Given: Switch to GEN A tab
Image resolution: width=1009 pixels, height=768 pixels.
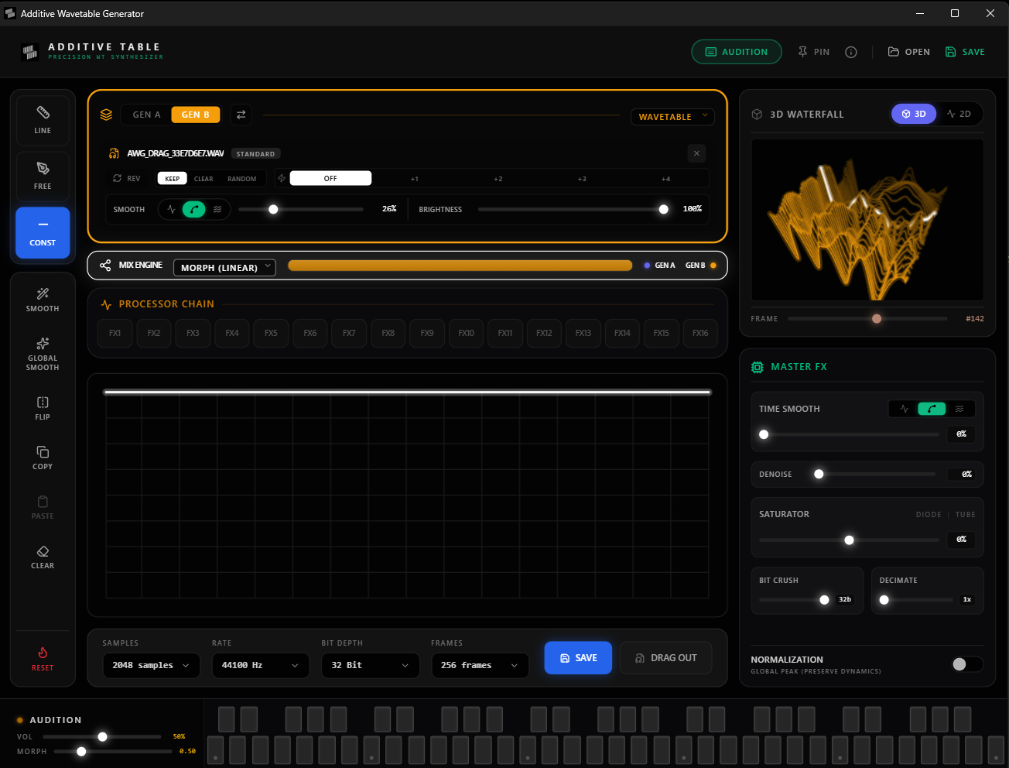Looking at the screenshot, I should (146, 115).
